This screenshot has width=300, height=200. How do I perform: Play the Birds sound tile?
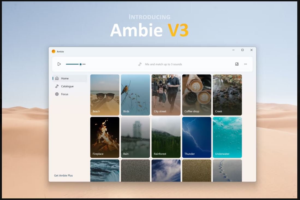(x=135, y=95)
